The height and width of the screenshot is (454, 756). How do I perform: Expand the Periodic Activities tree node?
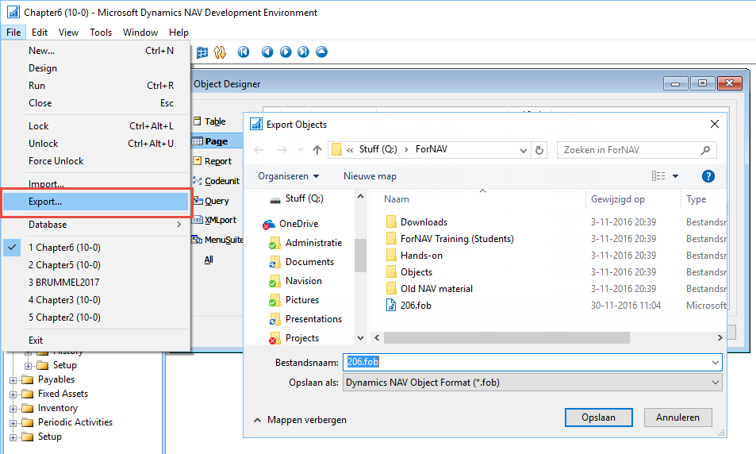point(13,423)
